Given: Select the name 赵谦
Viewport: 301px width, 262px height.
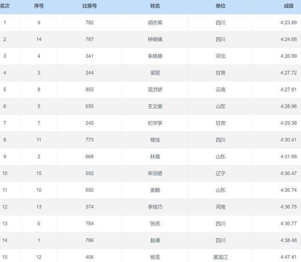Looking at the screenshot, I should [x=155, y=240].
